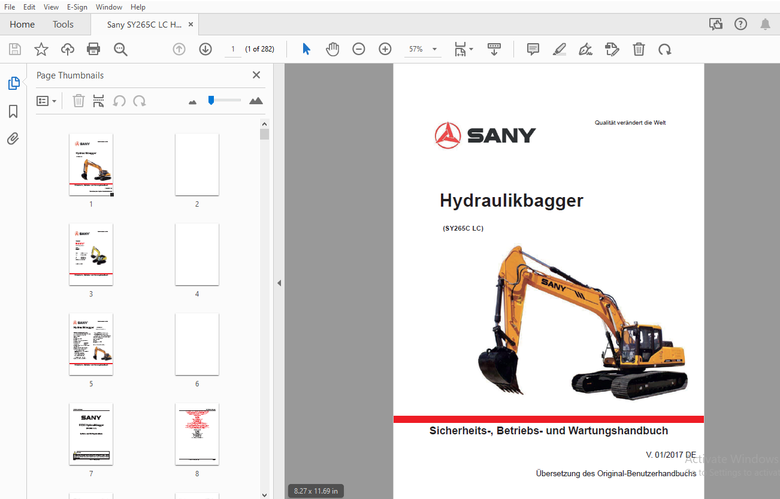Select page 5 thumbnail
Viewport: 780px width, 499px height.
[91, 344]
